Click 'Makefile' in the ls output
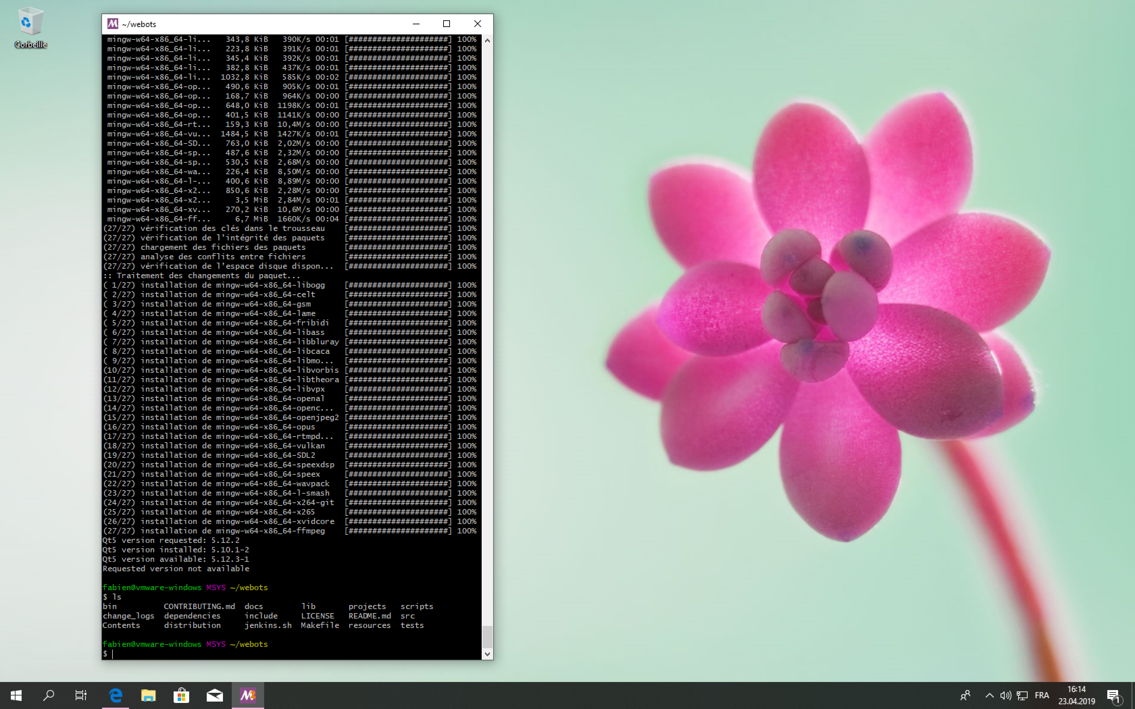The height and width of the screenshot is (709, 1135). click(320, 625)
